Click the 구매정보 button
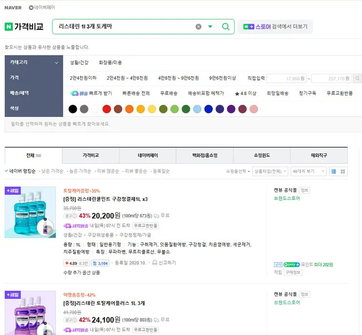362x335 pixels. [293, 272]
